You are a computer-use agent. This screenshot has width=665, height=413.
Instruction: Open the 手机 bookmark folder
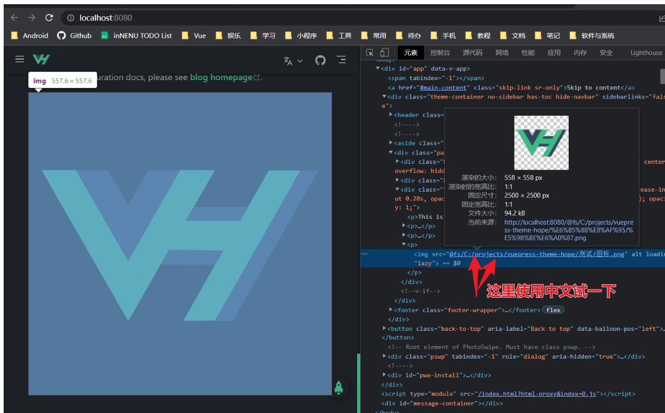[443, 36]
